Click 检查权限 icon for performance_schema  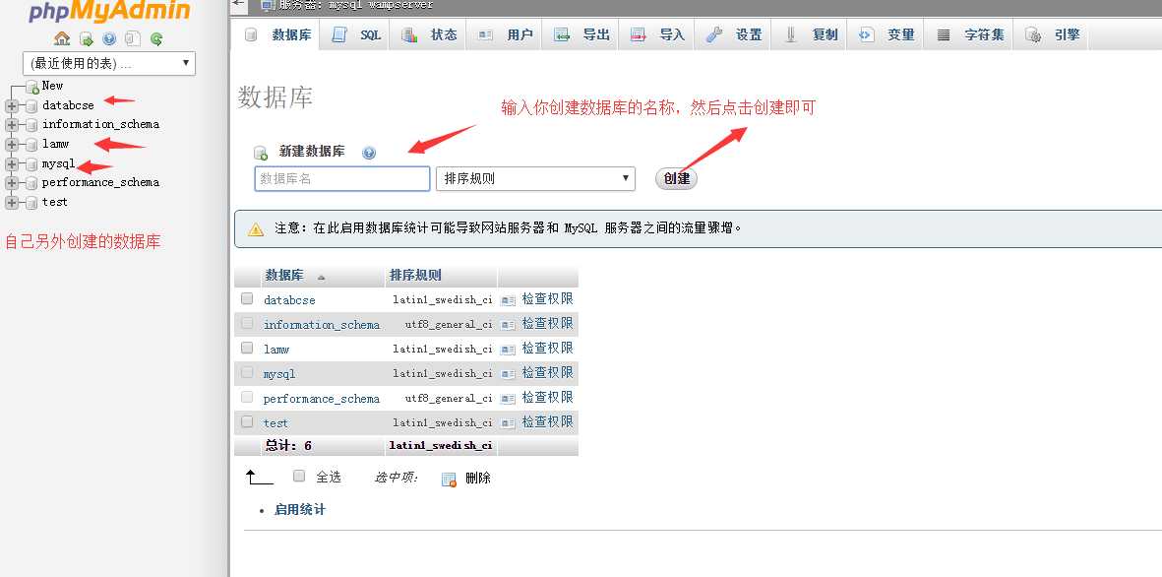[x=508, y=398]
